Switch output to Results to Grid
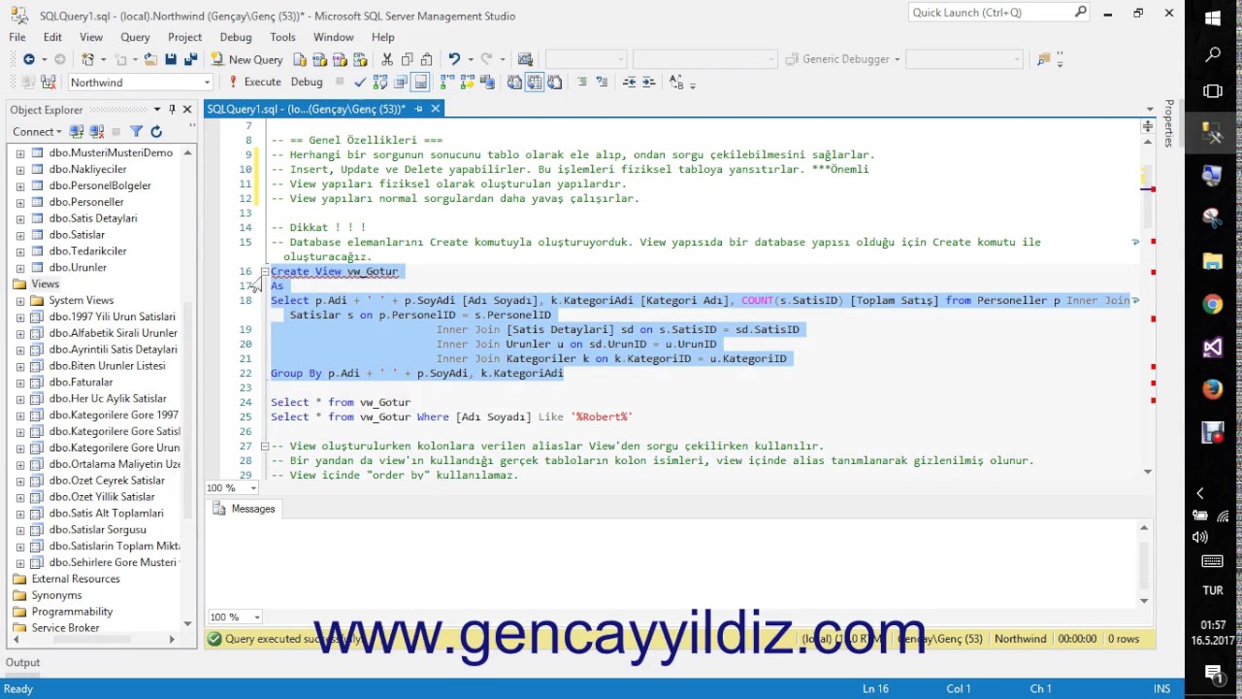This screenshot has width=1242, height=699. [535, 83]
